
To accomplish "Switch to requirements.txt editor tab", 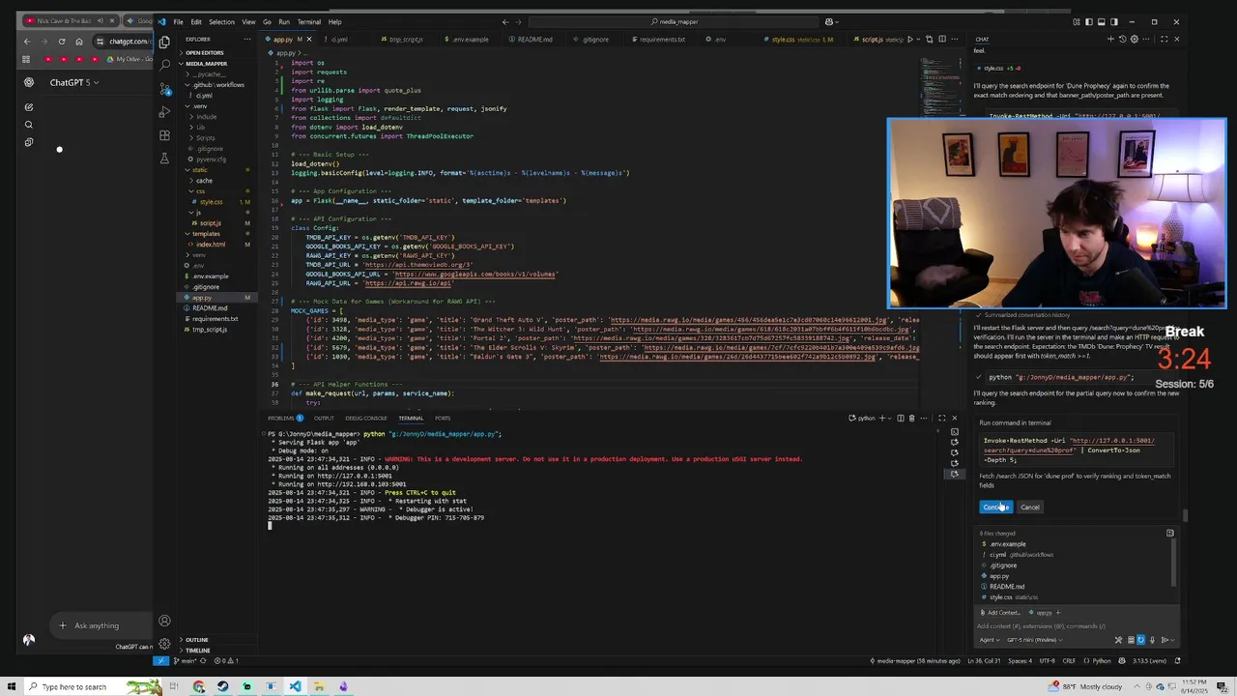I will click(x=663, y=40).
